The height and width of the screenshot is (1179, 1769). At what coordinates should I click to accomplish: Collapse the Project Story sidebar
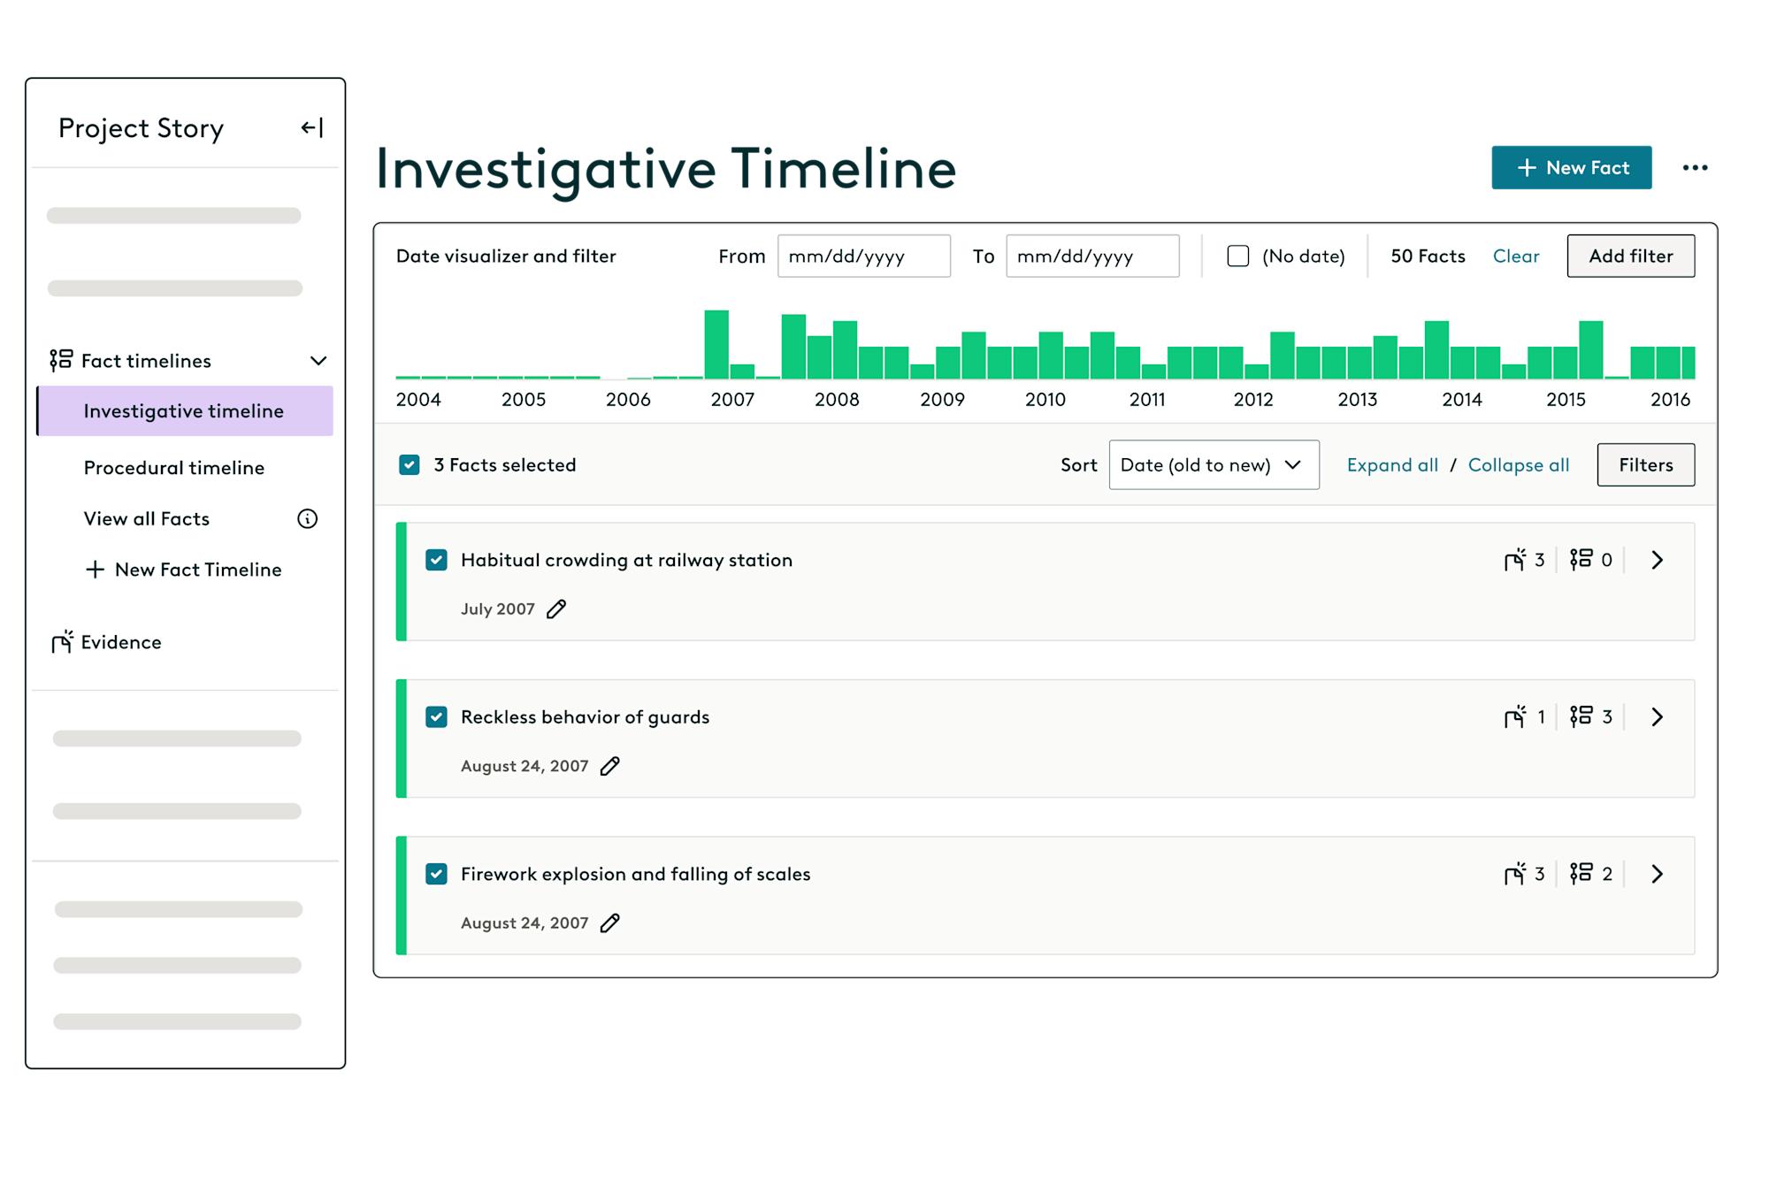point(312,128)
